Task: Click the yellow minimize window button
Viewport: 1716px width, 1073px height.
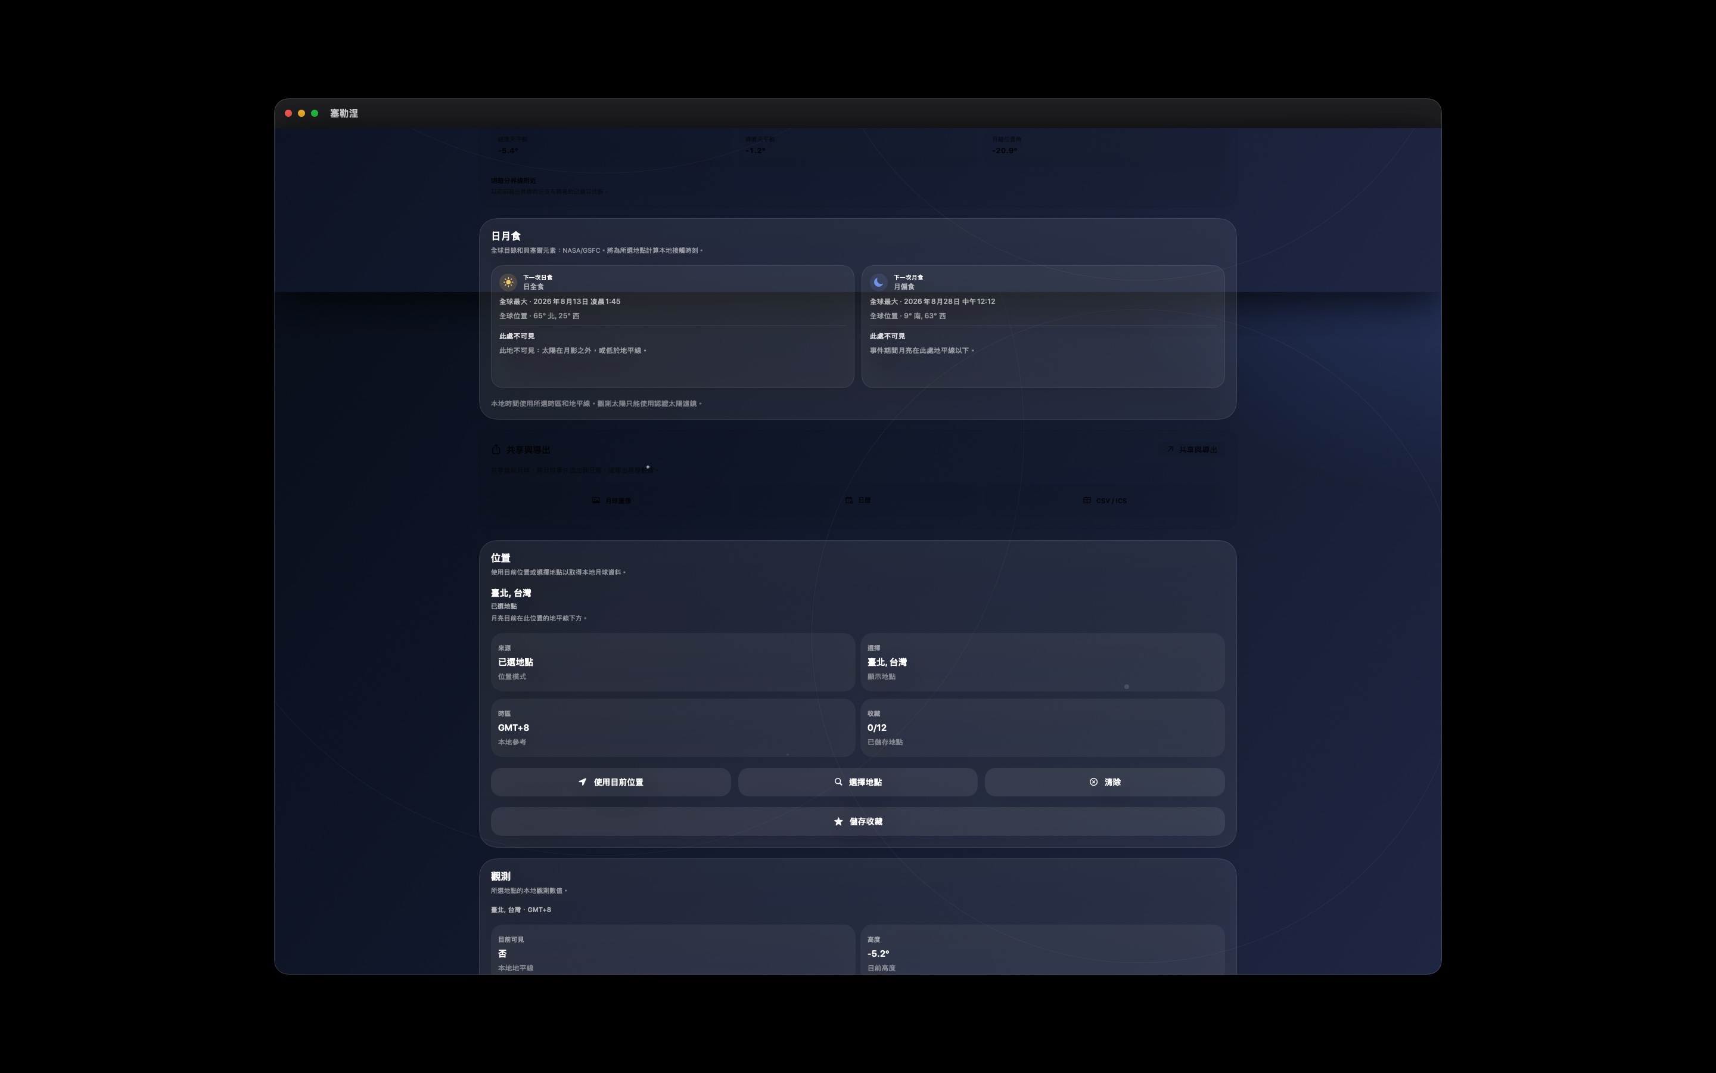Action: 301,113
